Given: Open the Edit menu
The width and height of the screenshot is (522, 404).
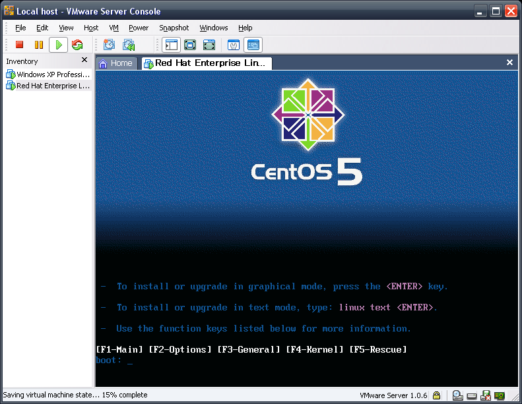Looking at the screenshot, I should (x=42, y=28).
